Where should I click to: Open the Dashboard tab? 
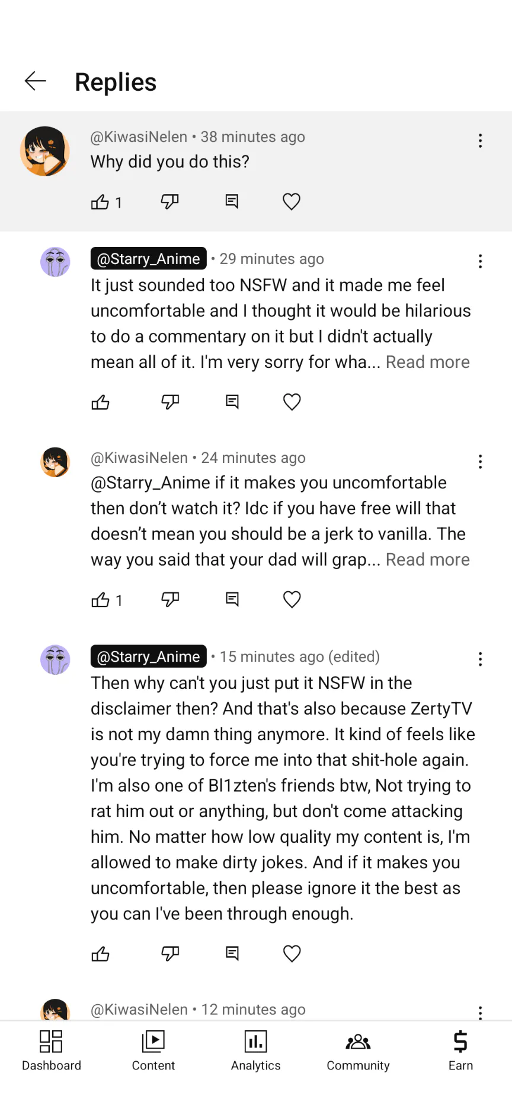pos(52,1050)
